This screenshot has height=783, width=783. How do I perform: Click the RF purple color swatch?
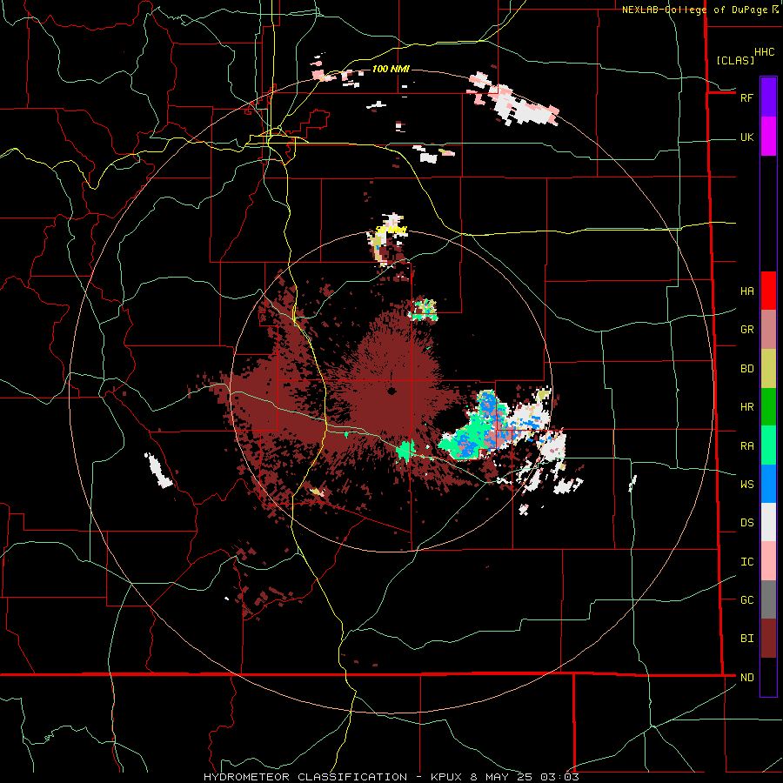pyautogui.click(x=768, y=97)
